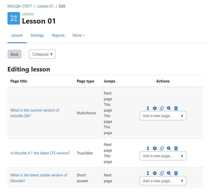This screenshot has width=217, height=194.
Task: Open Lesson 01 breadcrumb link
Action: click(45, 6)
